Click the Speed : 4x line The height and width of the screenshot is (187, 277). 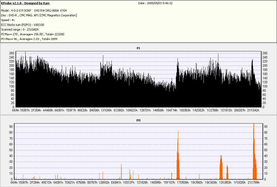pos(8,20)
